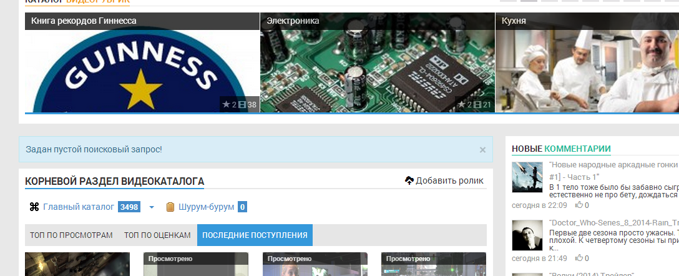This screenshot has height=276, width=679.
Task: Select the Последние поступления tab
Action: pyautogui.click(x=255, y=235)
